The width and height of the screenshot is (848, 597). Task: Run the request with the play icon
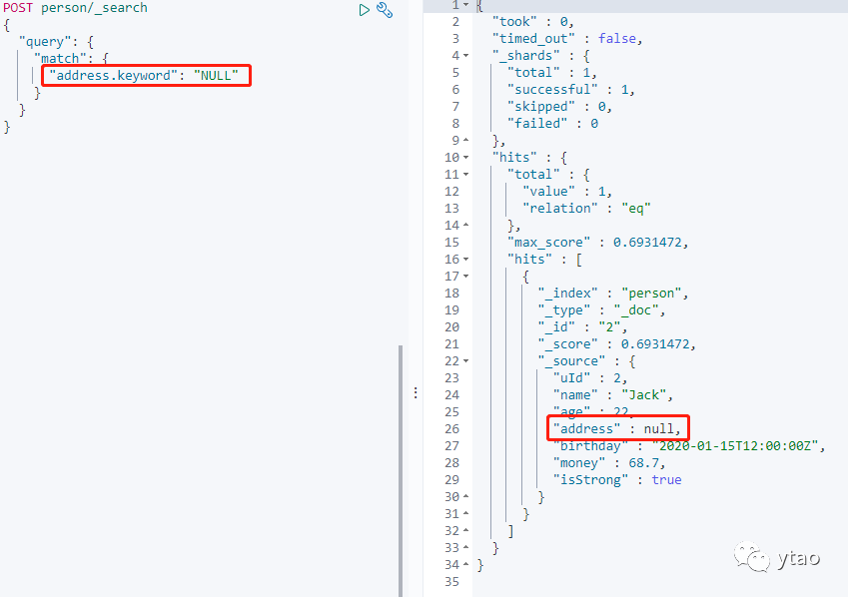pyautogui.click(x=364, y=10)
